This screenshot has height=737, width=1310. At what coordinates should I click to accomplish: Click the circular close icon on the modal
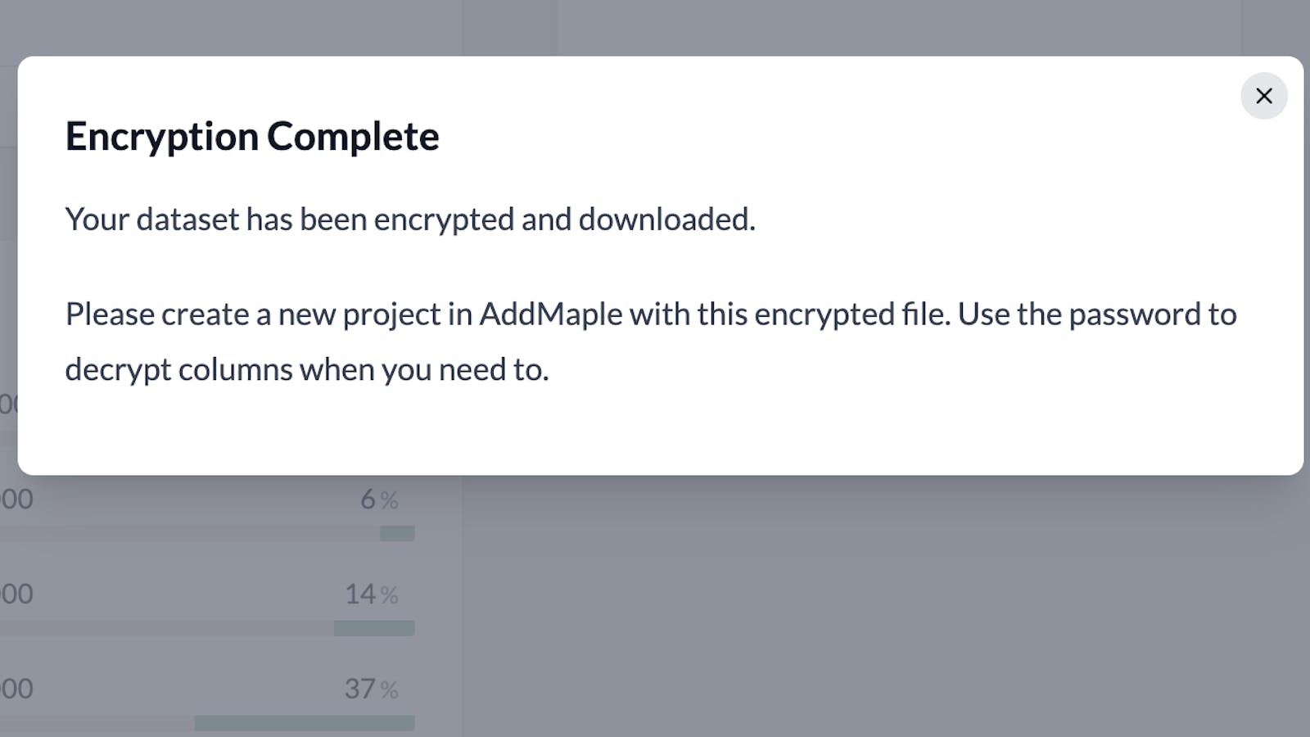pyautogui.click(x=1263, y=96)
